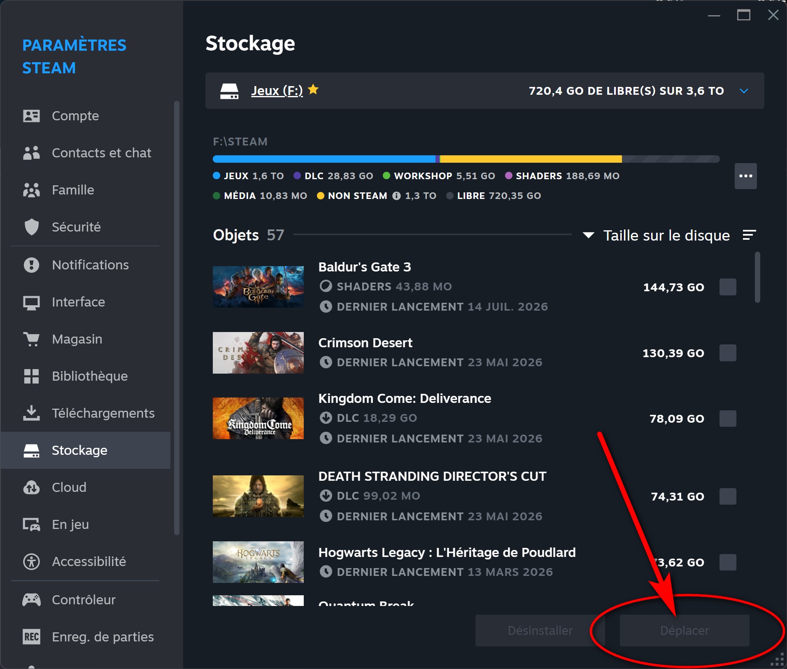Click the Accessibilité person icon
The width and height of the screenshot is (787, 669).
point(32,561)
